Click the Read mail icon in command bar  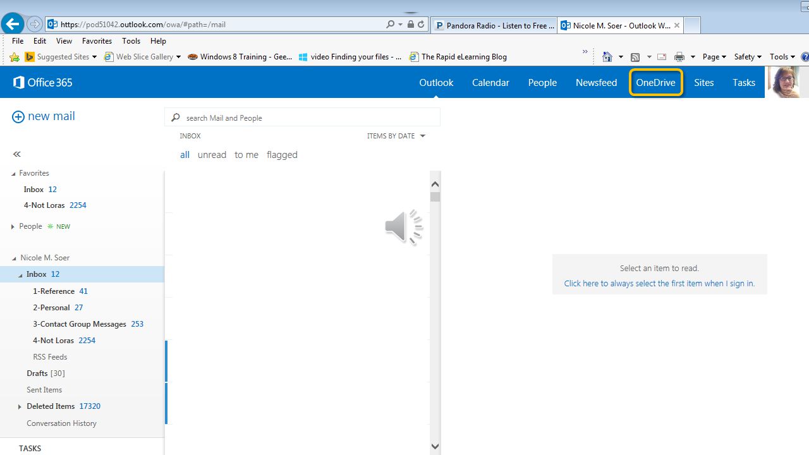pyautogui.click(x=662, y=57)
